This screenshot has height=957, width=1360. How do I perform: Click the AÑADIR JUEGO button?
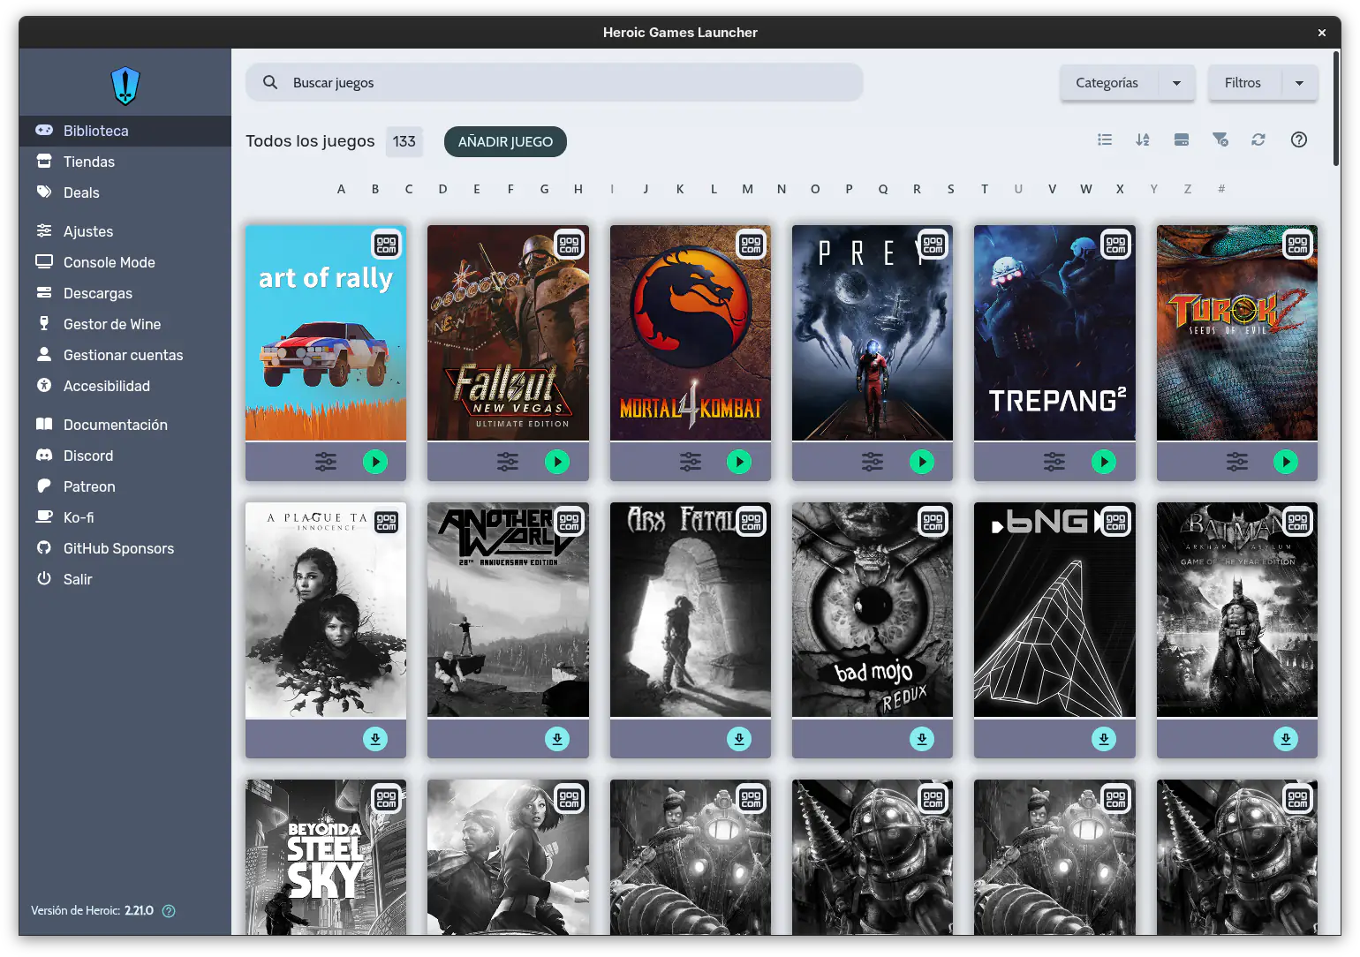click(505, 141)
